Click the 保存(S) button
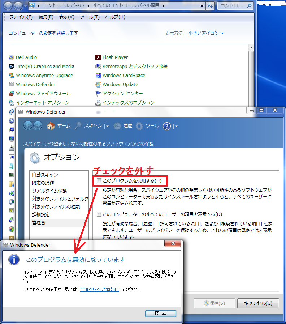Screen dimensions: 286x324 [x=214, y=303]
